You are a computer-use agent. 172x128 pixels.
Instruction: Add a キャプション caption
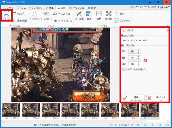35,15
